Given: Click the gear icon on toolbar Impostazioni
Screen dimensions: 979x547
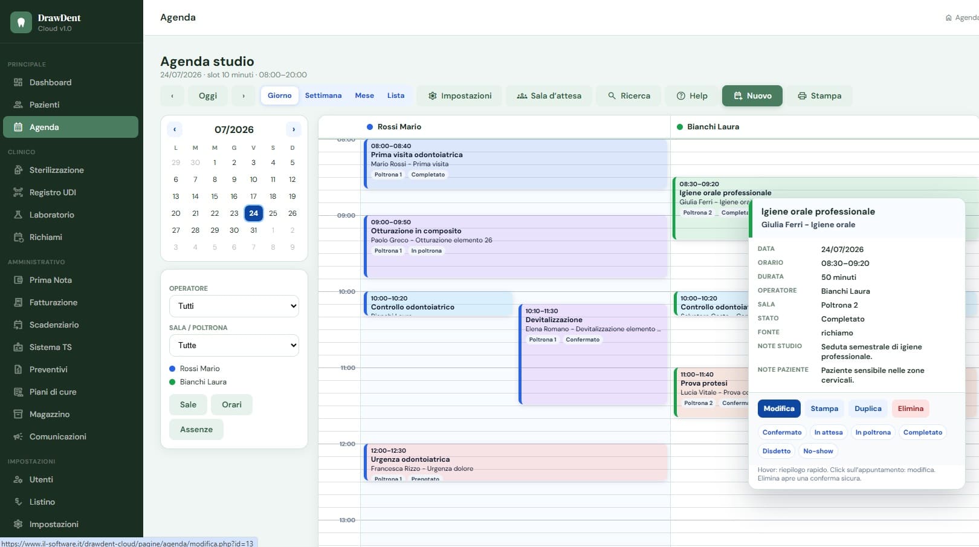Looking at the screenshot, I should (x=433, y=95).
